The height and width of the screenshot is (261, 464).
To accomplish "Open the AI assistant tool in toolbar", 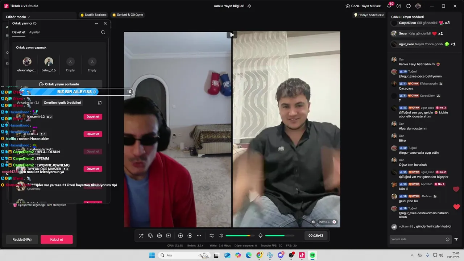I will point(159,236).
